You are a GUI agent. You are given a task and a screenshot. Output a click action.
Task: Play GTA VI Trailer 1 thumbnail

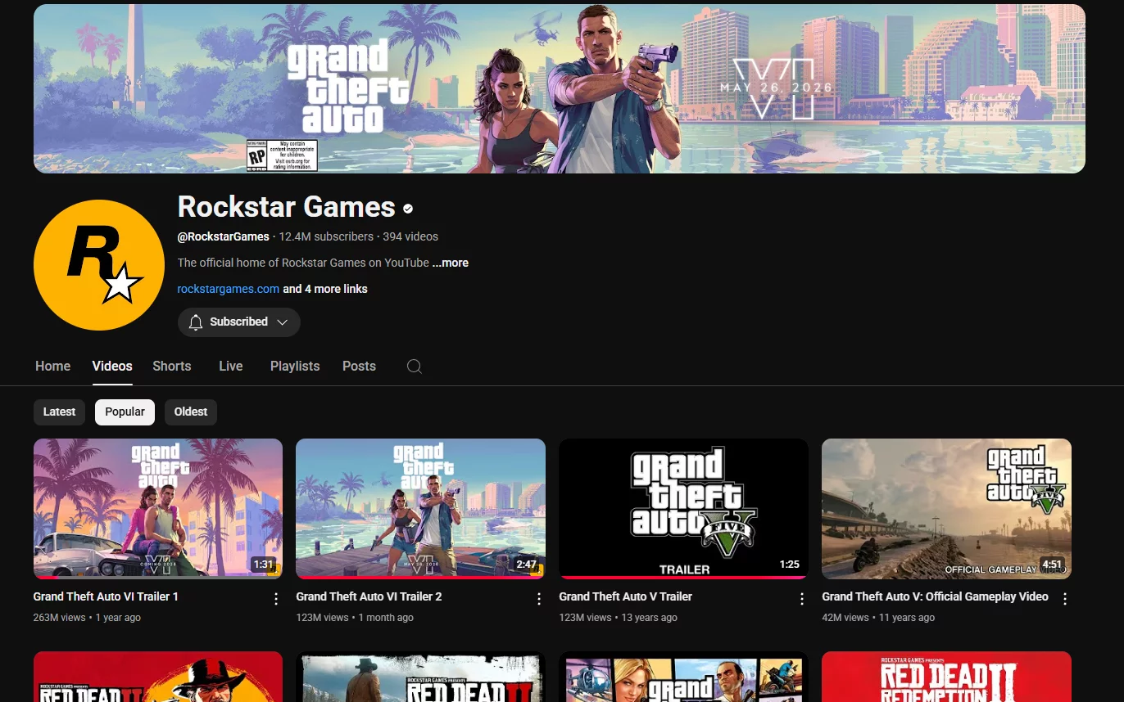click(x=158, y=508)
